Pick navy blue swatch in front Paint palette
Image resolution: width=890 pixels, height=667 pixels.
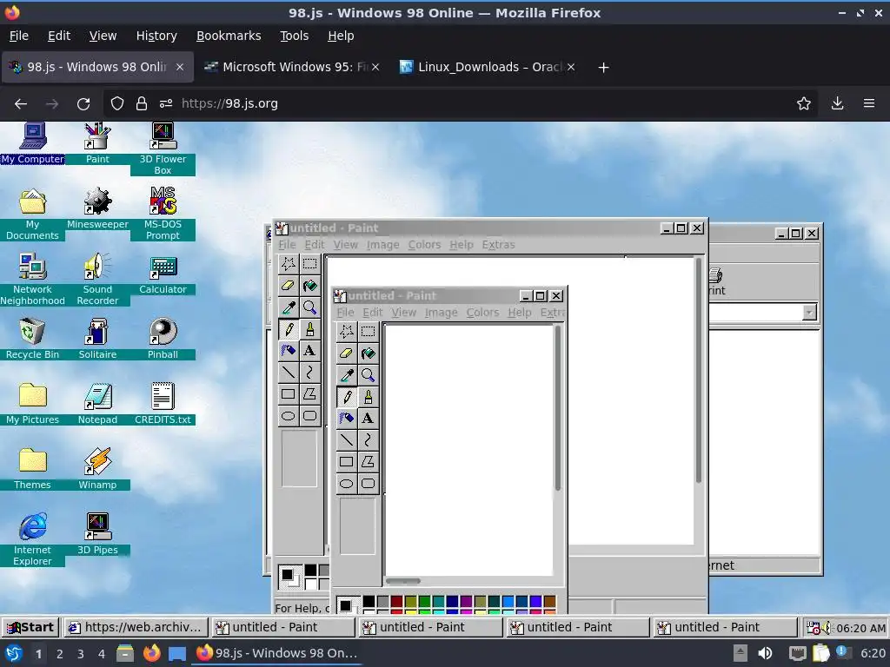pos(452,601)
